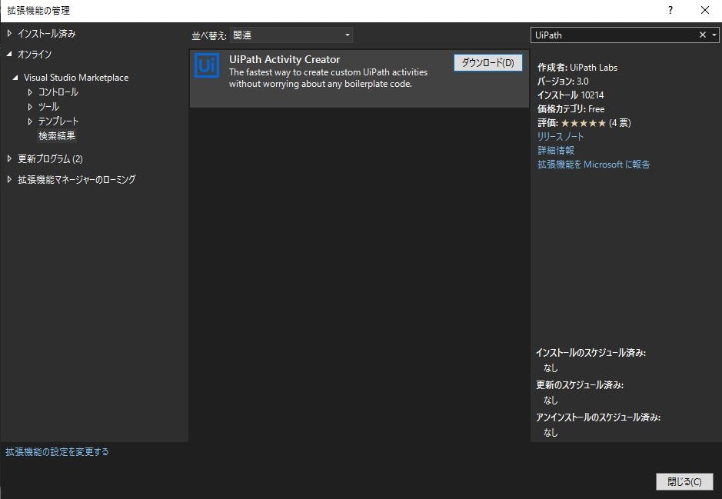The image size is (722, 499).
Task: Close the extension manager window
Action: (x=705, y=10)
